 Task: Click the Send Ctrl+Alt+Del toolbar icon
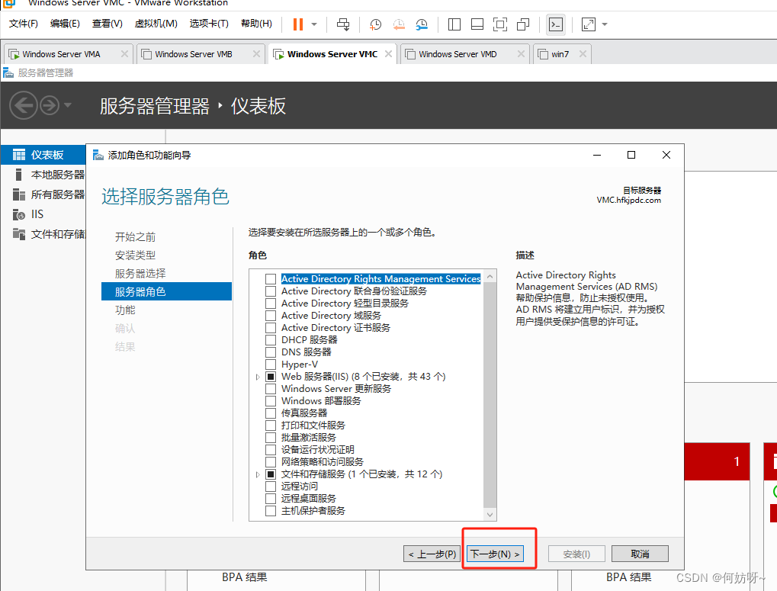(343, 24)
